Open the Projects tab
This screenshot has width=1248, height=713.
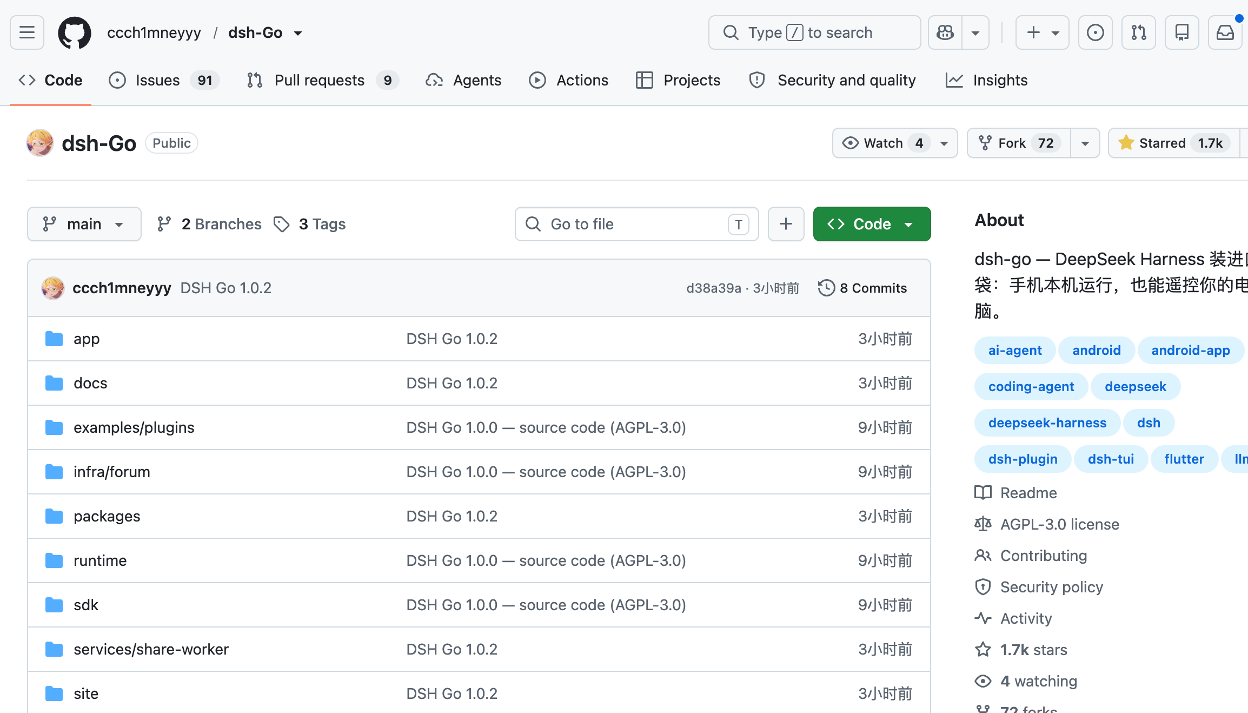(678, 80)
